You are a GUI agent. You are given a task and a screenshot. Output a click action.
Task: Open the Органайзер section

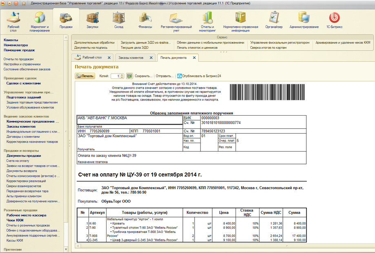(274, 20)
